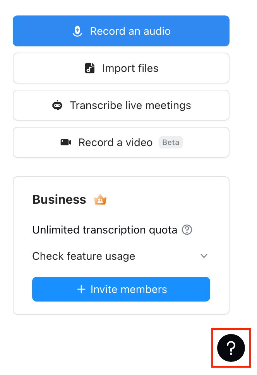257x375 pixels.
Task: Click the chevron beside Check feature usage
Action: click(x=204, y=256)
